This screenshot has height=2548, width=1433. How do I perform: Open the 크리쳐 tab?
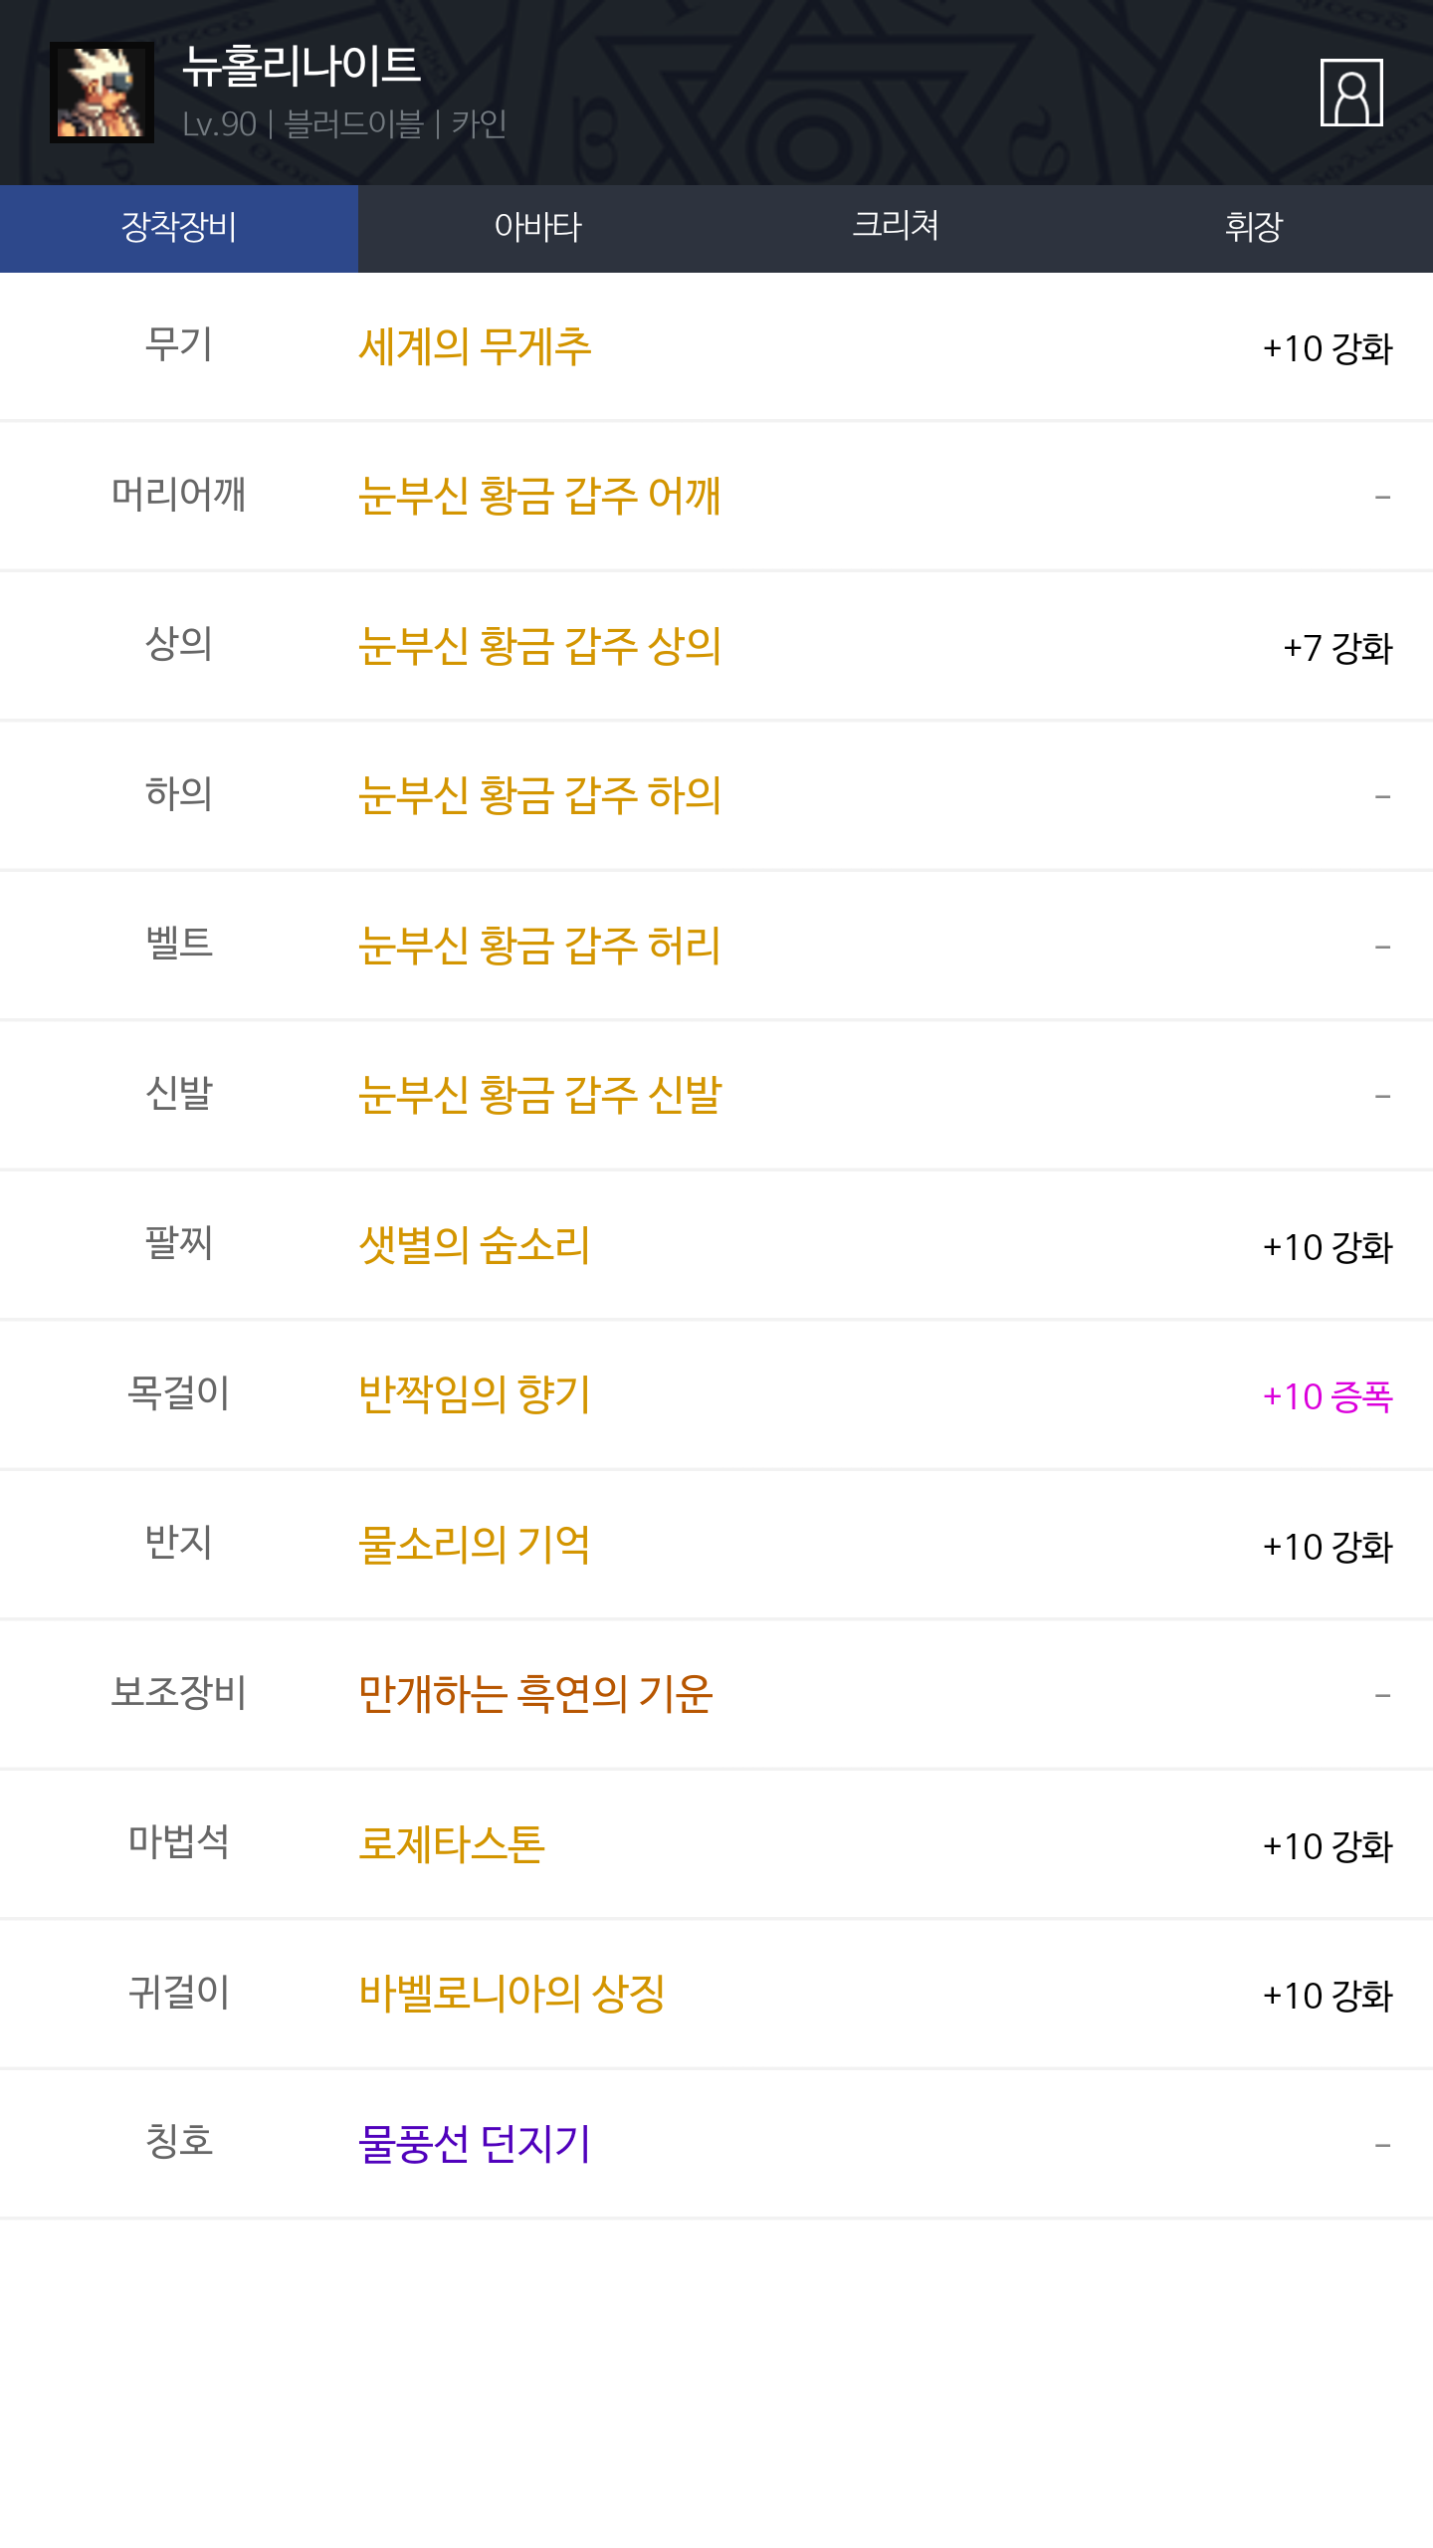click(x=896, y=228)
